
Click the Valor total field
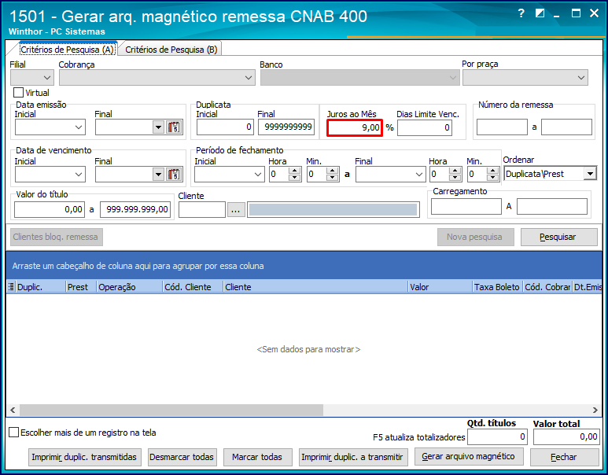(566, 437)
